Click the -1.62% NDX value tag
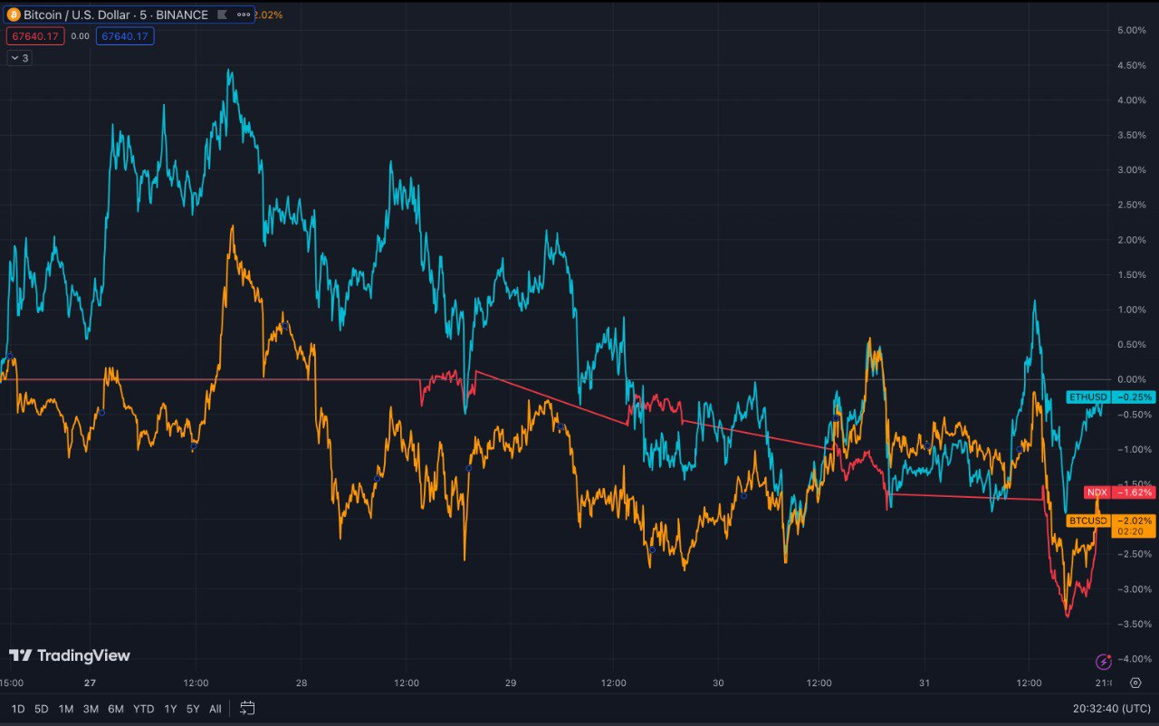The image size is (1159, 726). pyautogui.click(x=1134, y=492)
